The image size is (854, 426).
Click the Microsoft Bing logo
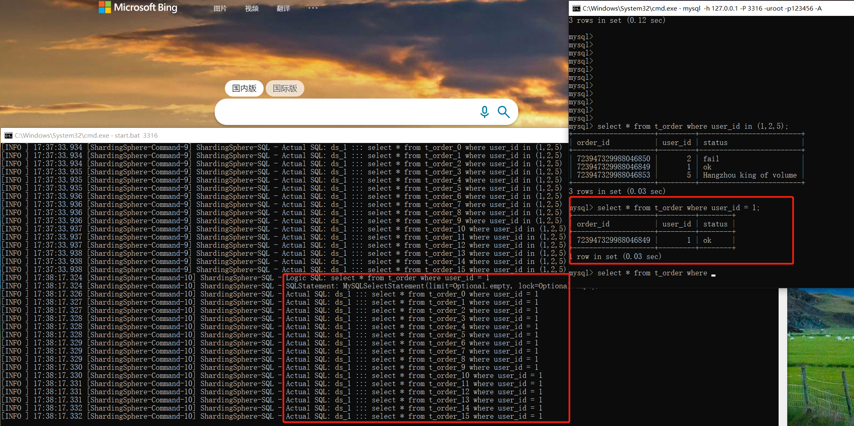click(x=138, y=7)
